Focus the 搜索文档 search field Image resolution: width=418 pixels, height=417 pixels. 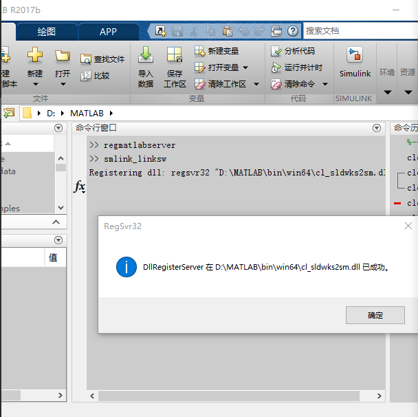[x=360, y=31]
